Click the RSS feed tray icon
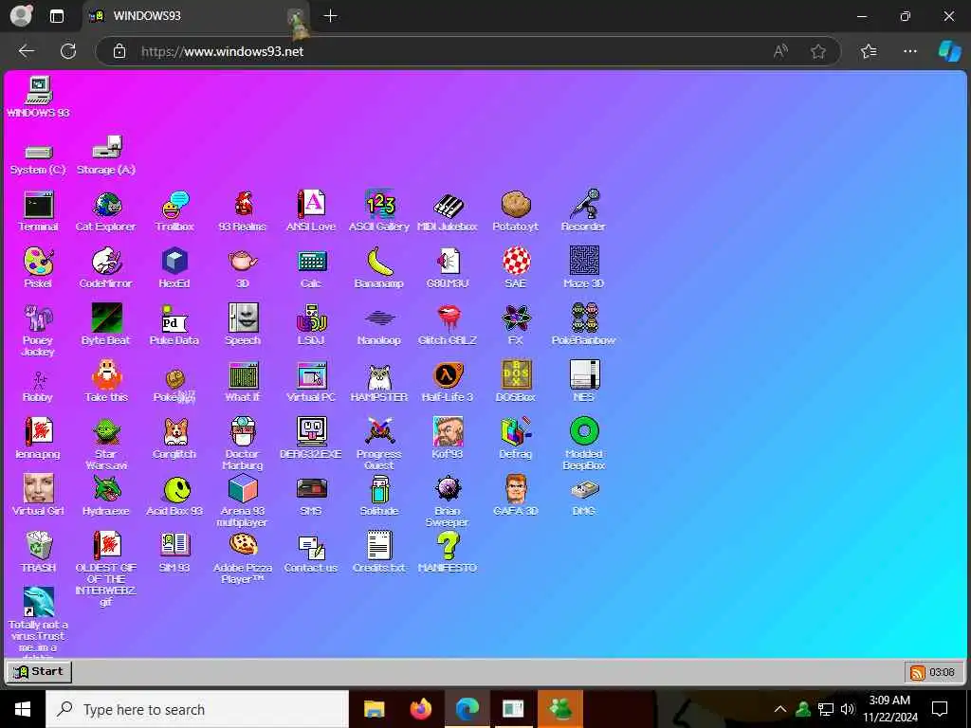 click(917, 672)
